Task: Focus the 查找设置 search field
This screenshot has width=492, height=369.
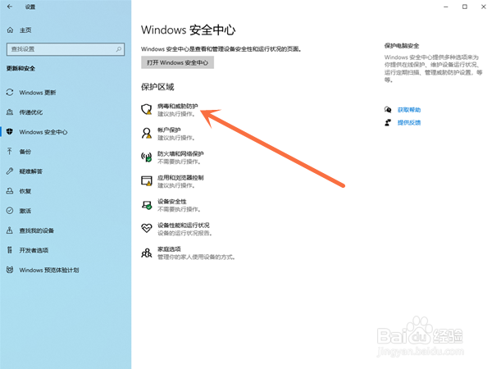Action: click(66, 49)
